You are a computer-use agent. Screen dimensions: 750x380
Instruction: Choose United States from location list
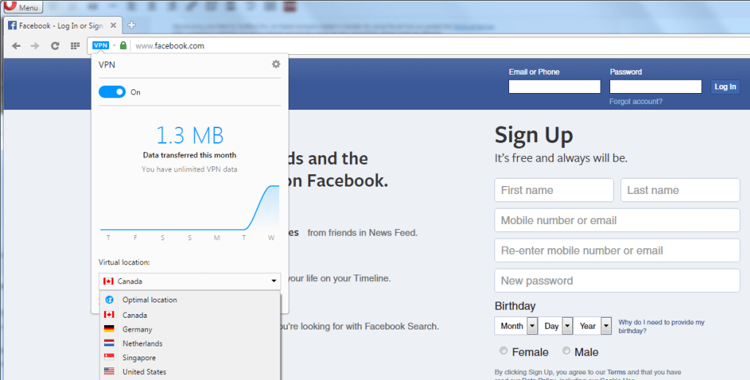pos(190,372)
